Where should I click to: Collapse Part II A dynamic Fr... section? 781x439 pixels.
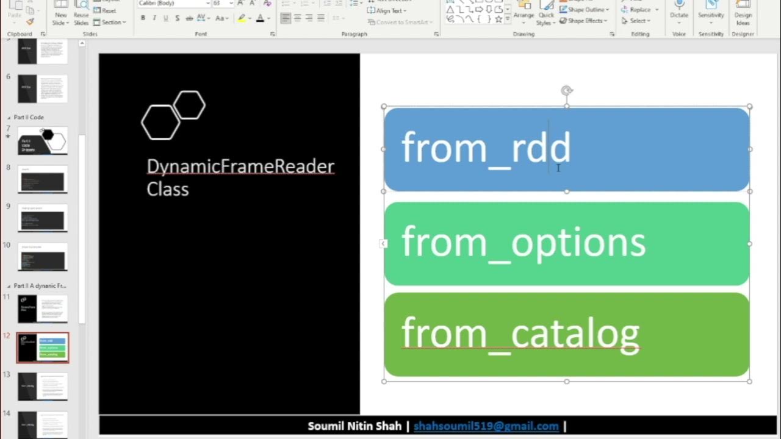coord(9,285)
